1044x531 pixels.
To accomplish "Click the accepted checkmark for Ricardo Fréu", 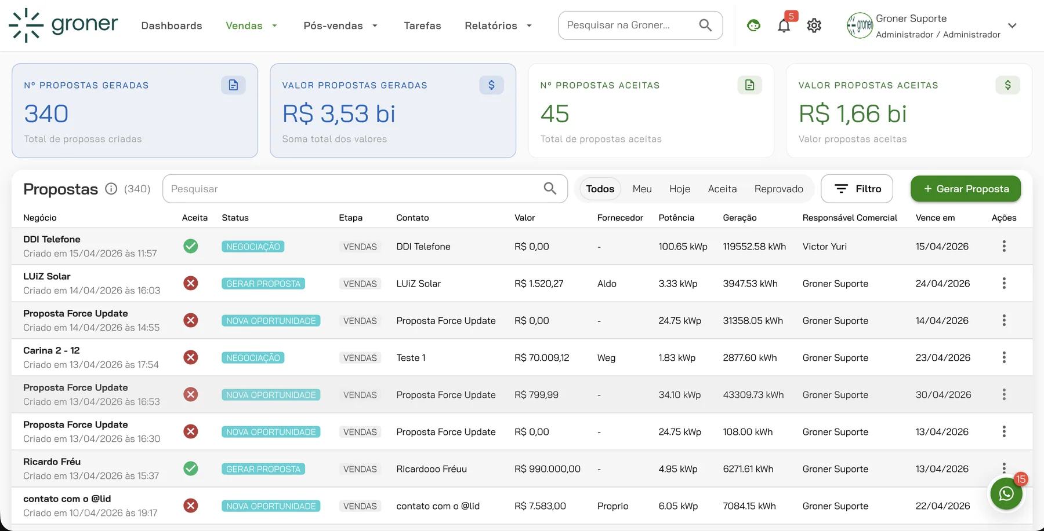I will pos(190,468).
